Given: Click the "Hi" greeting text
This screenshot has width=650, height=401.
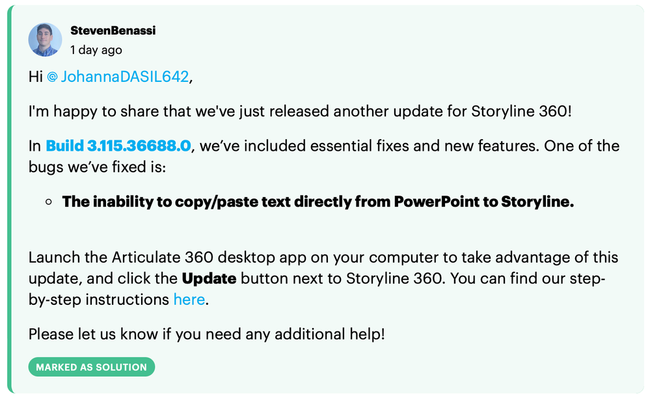Looking at the screenshot, I should tap(36, 77).
